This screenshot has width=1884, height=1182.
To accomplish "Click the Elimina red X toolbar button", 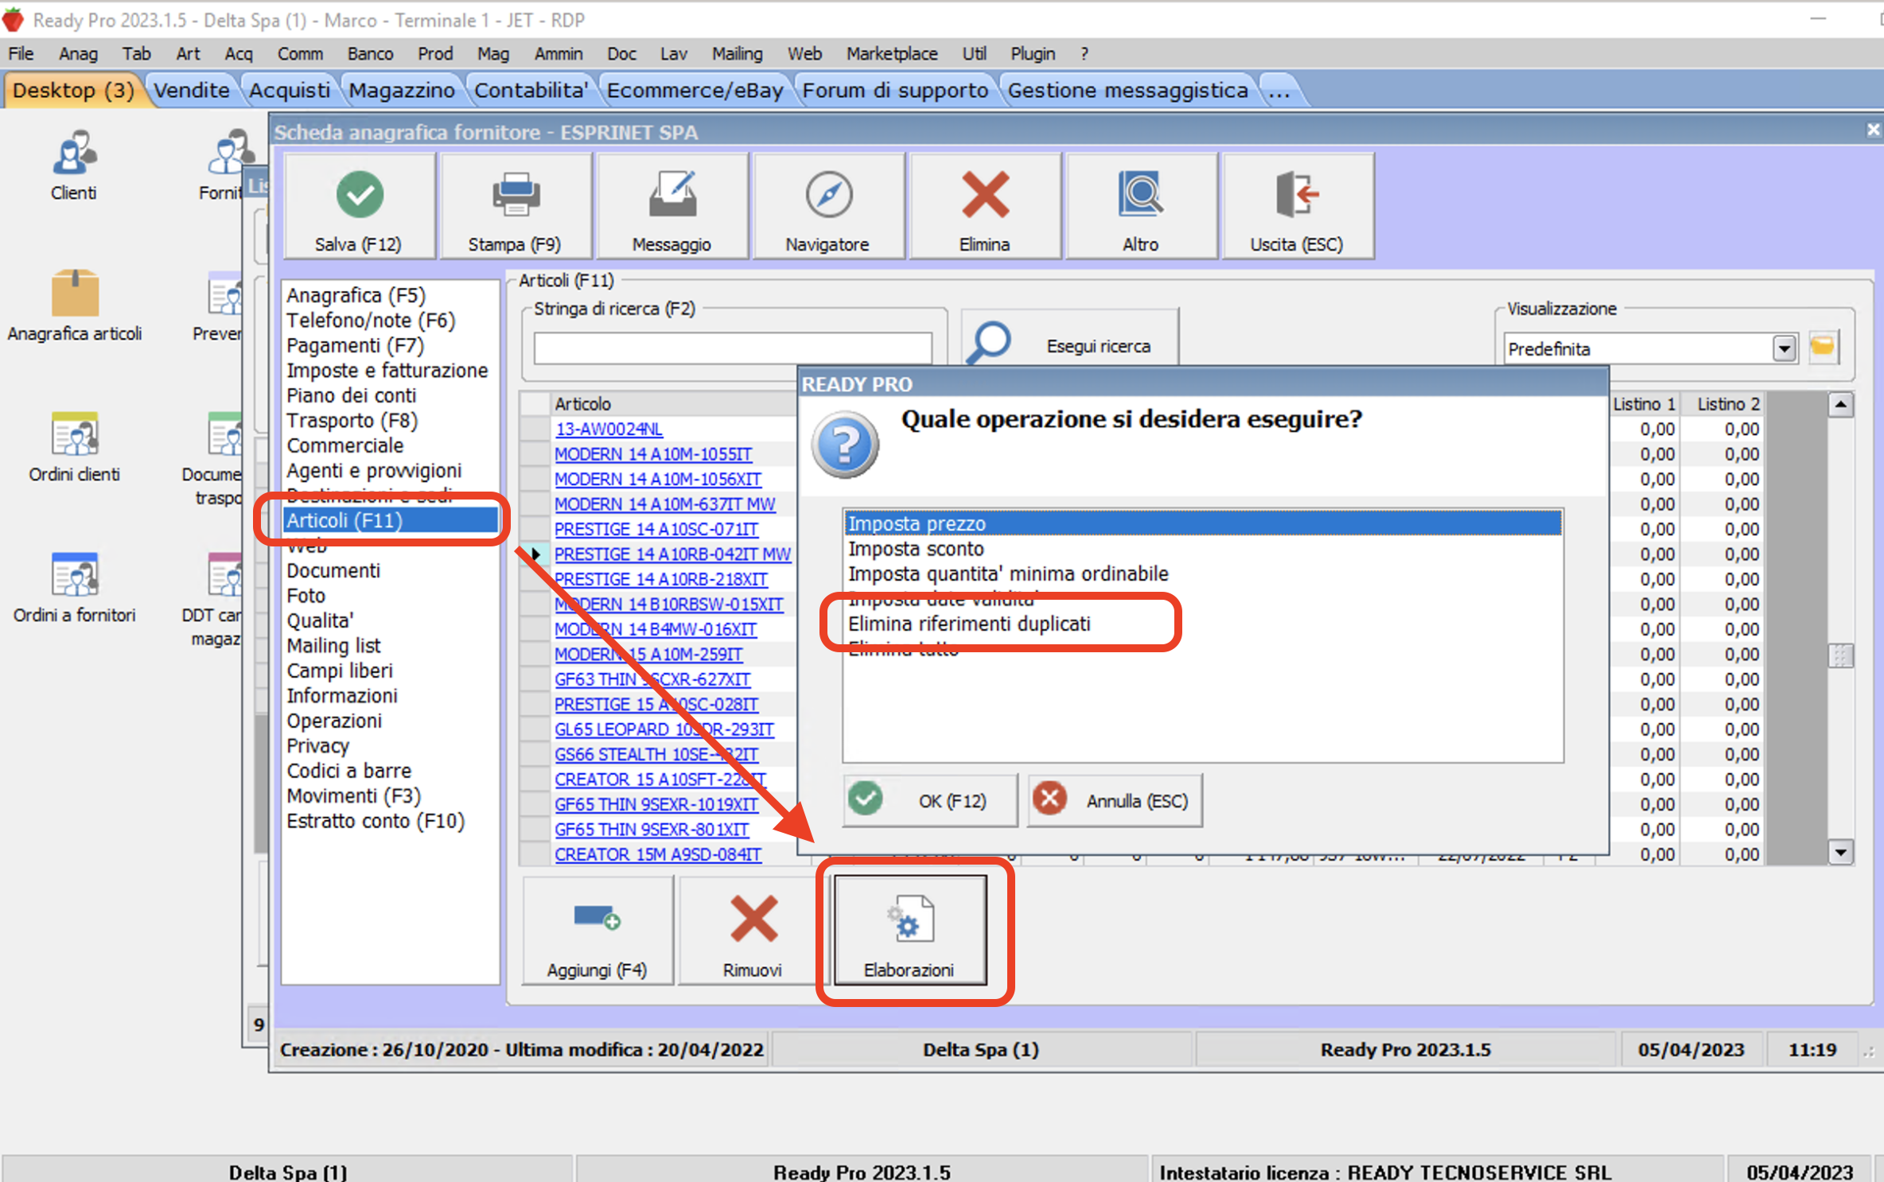I will pyautogui.click(x=984, y=207).
